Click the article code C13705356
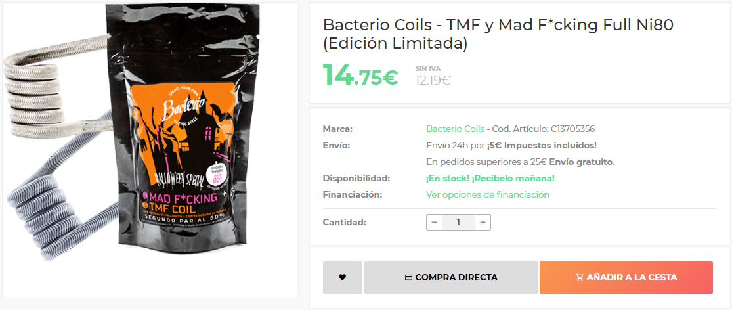This screenshot has width=732, height=310. pyautogui.click(x=572, y=129)
